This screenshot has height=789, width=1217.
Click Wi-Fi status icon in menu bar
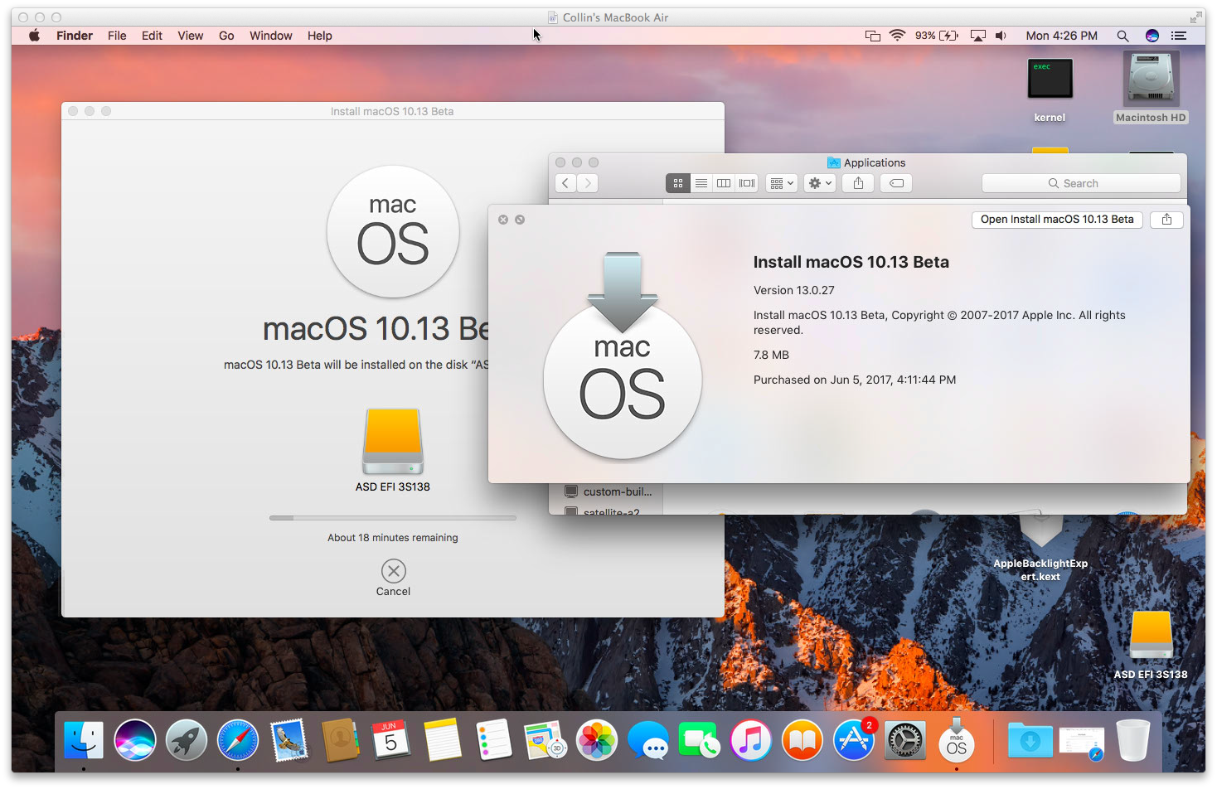click(897, 36)
